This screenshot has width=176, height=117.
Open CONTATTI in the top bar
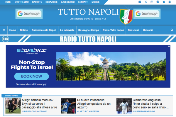click(83, 2)
